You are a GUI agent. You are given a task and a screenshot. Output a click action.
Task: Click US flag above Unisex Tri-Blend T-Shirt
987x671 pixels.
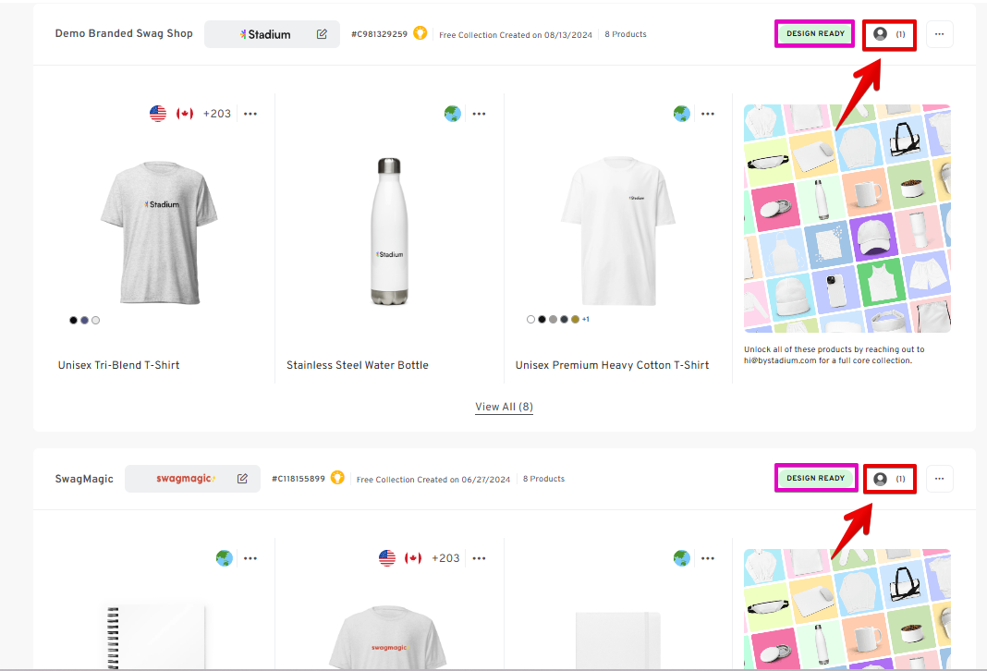pyautogui.click(x=158, y=114)
